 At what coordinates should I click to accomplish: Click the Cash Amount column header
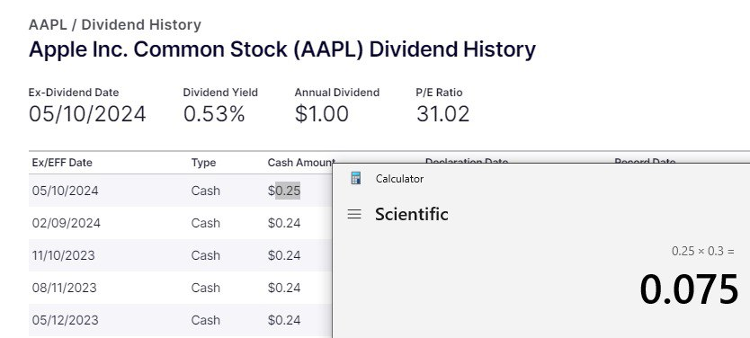(x=301, y=163)
